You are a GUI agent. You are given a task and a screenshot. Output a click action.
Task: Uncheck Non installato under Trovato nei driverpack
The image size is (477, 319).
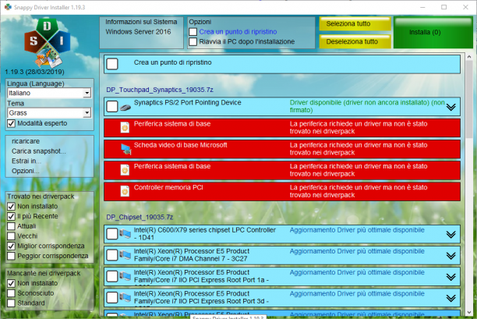tap(11, 207)
